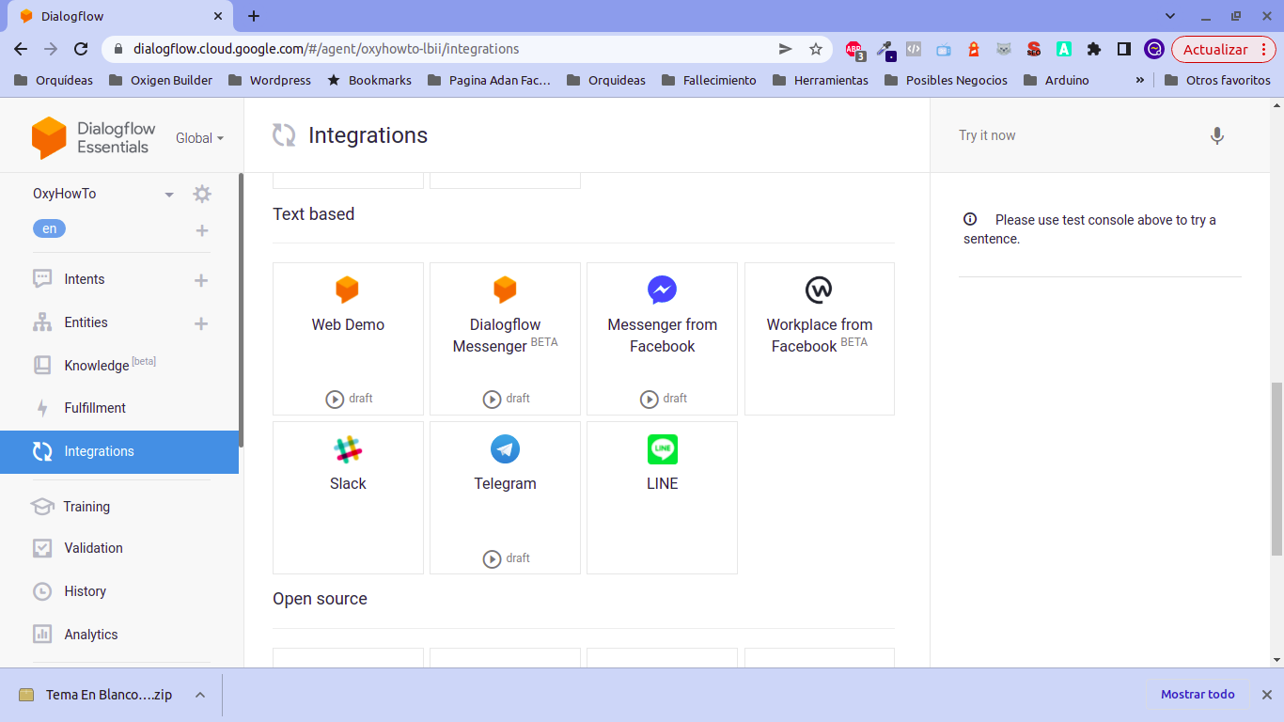The width and height of the screenshot is (1284, 722).
Task: Open Knowledge beta in sidebar
Action: tap(109, 365)
